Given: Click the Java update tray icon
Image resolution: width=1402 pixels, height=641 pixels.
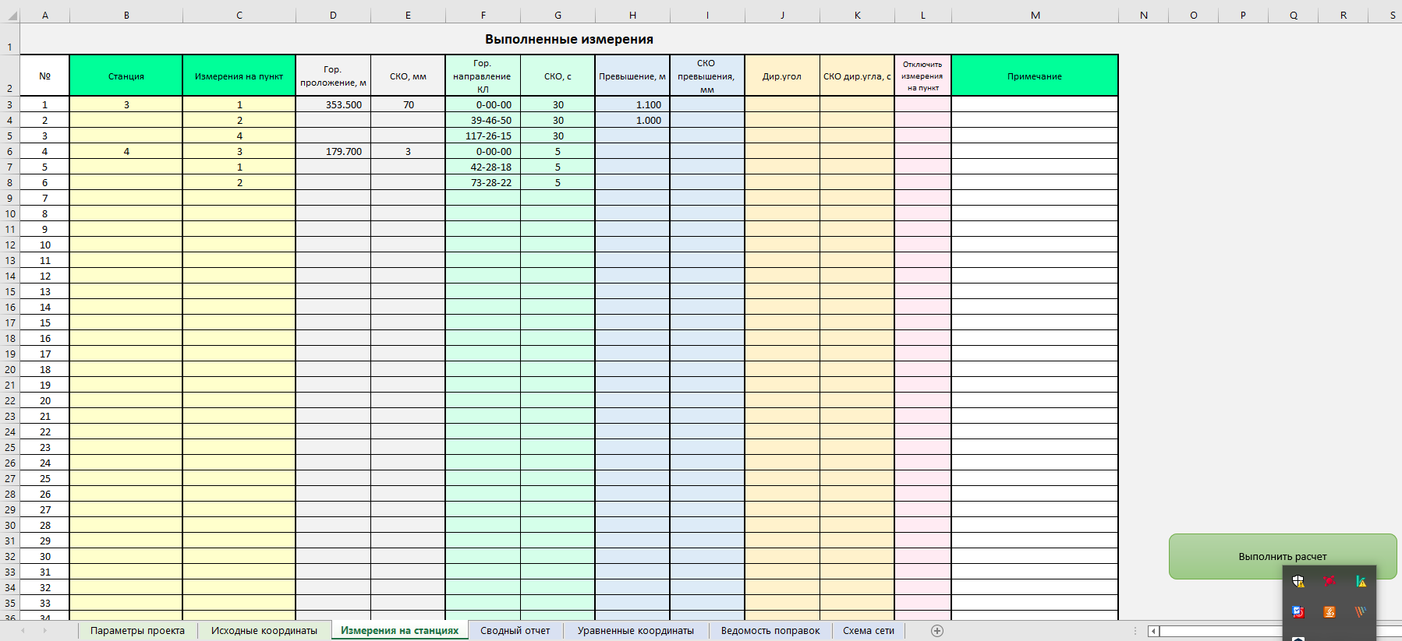Looking at the screenshot, I should click(x=1329, y=612).
